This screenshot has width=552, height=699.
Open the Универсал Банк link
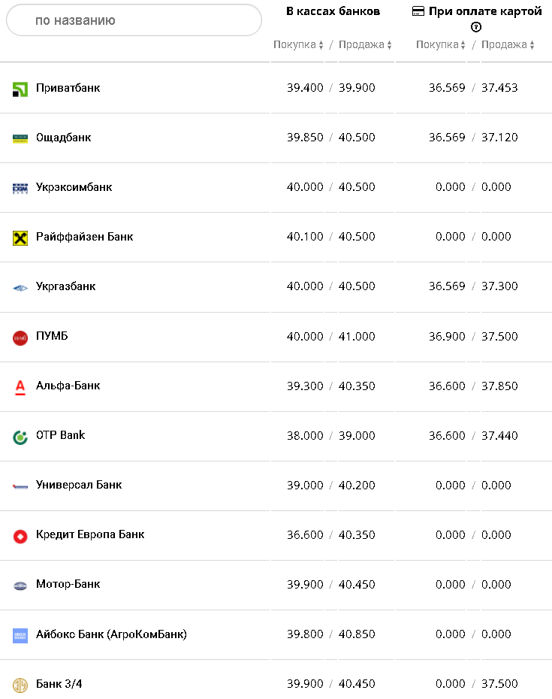79,485
